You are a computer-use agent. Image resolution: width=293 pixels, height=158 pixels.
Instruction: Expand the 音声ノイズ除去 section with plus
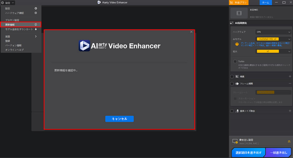click(x=290, y=111)
